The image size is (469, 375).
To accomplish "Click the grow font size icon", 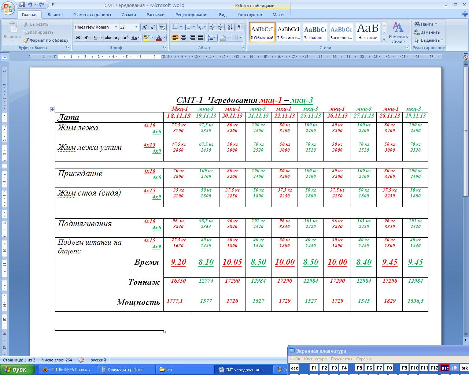I will tap(144, 27).
